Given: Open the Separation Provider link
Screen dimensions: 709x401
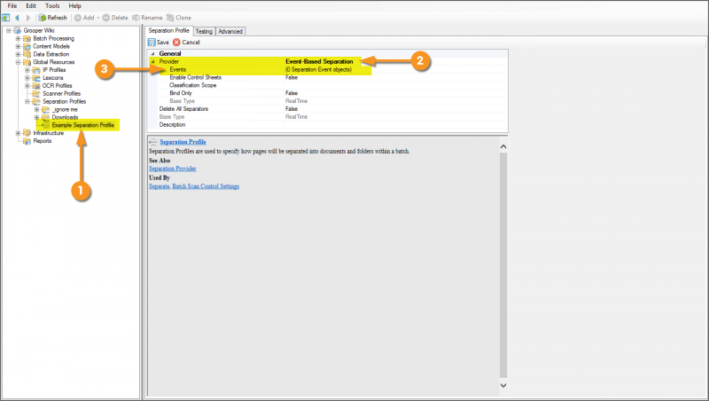Looking at the screenshot, I should tap(173, 169).
